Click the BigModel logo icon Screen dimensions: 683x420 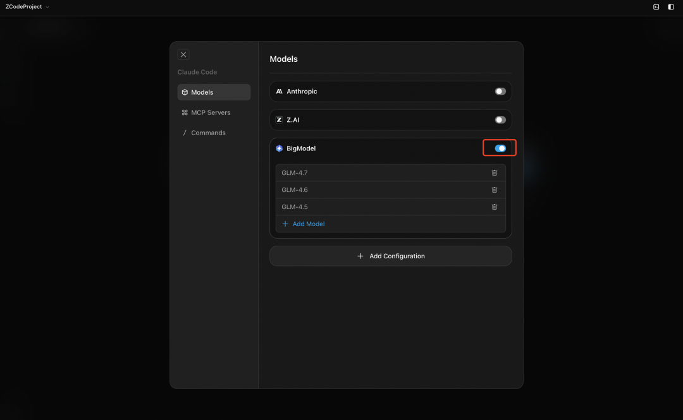pyautogui.click(x=280, y=148)
